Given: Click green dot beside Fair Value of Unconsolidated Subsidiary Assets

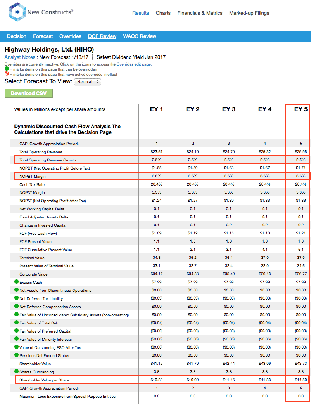Looking at the screenshot, I should click(16, 314).
